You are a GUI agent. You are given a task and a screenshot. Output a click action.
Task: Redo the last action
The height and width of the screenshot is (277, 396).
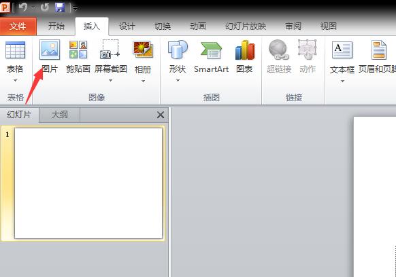[45, 7]
